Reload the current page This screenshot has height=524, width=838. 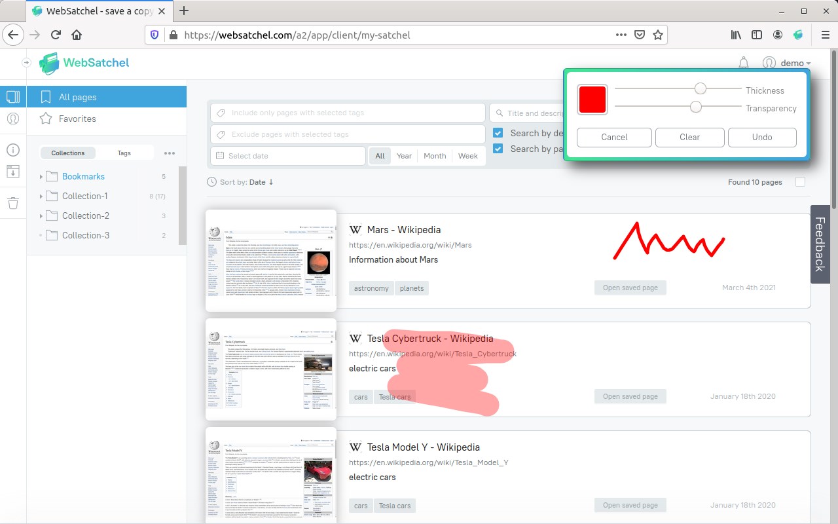(56, 35)
